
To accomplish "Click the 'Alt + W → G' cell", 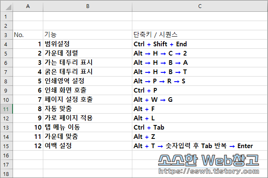I will [200, 100].
